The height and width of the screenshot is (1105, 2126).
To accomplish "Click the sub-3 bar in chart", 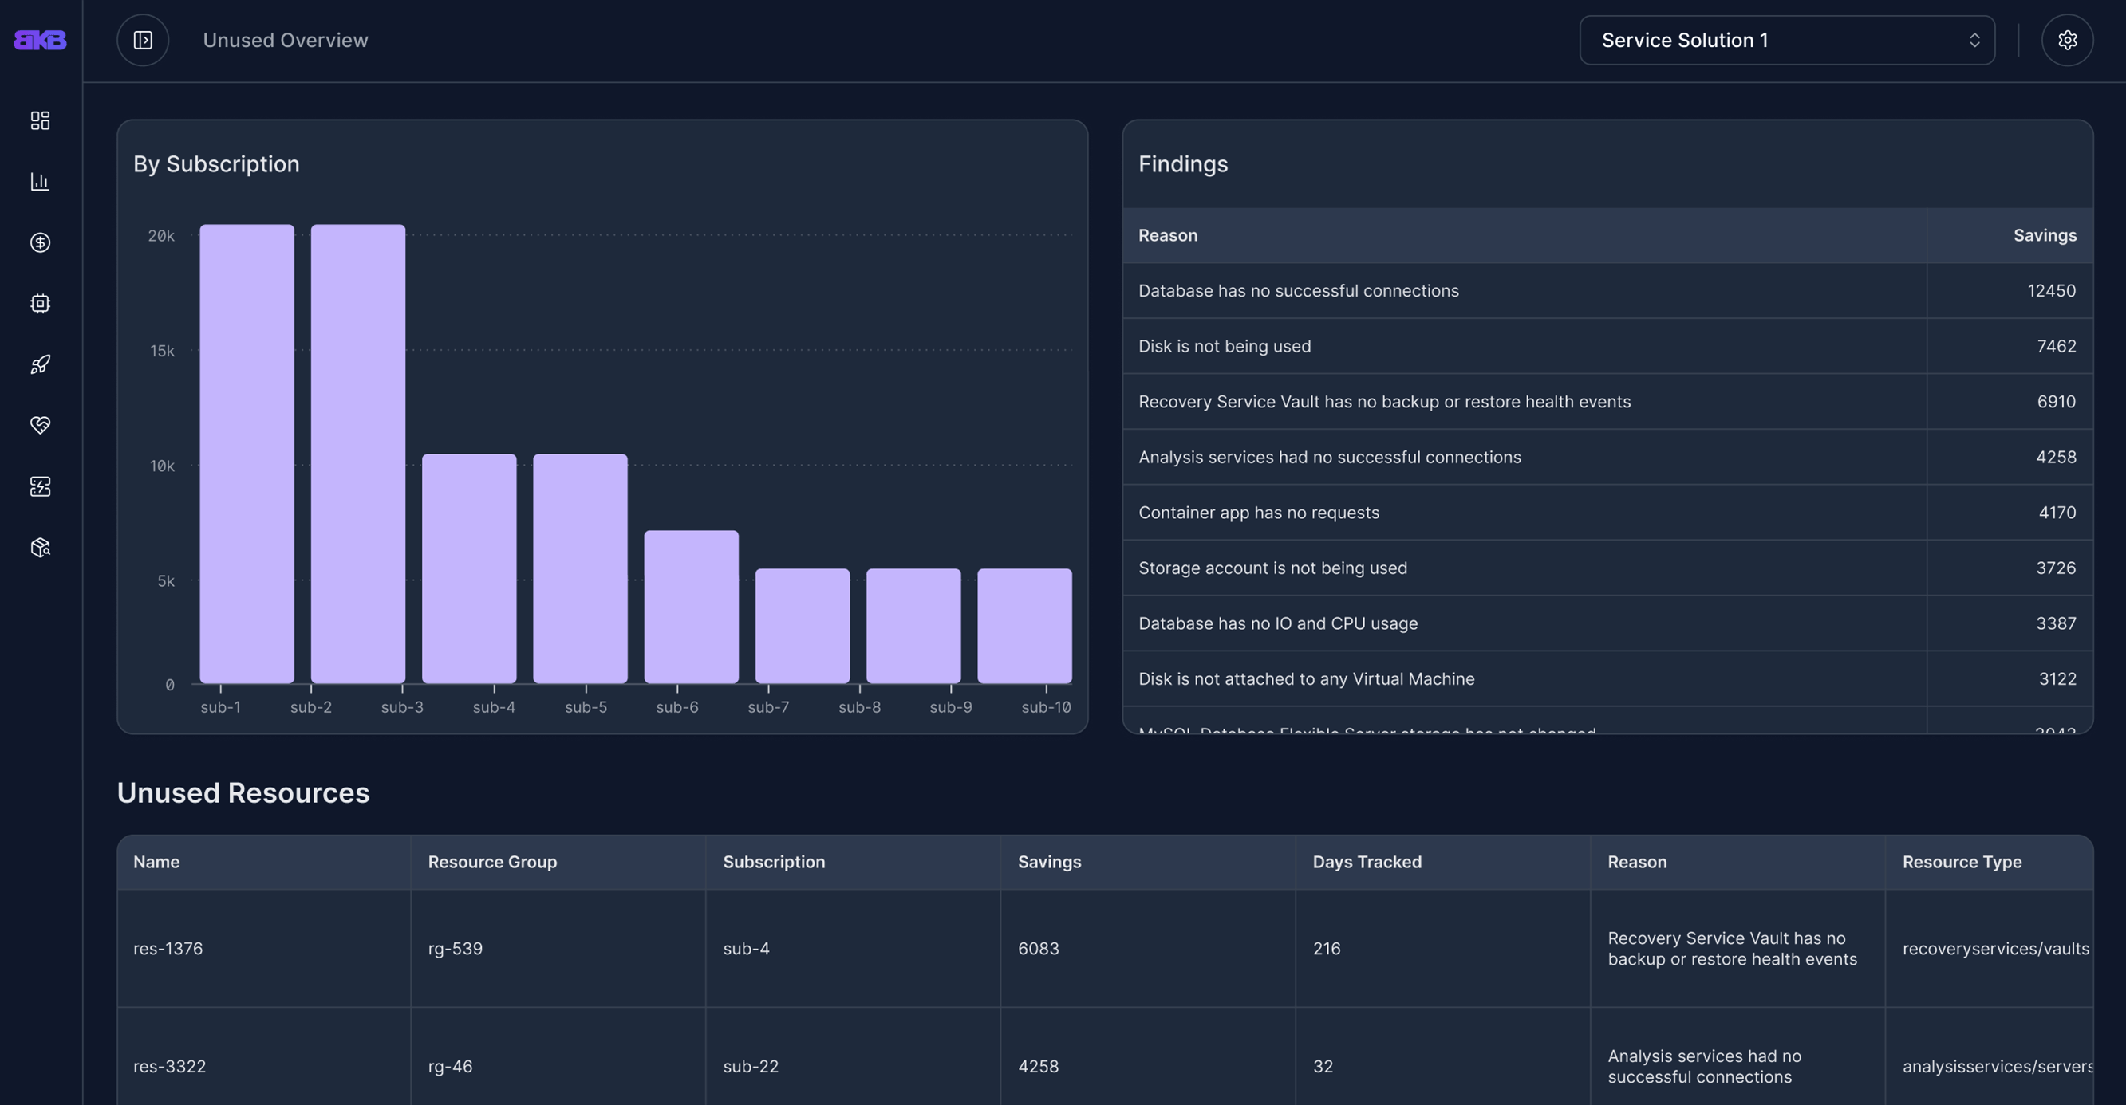I will point(469,568).
